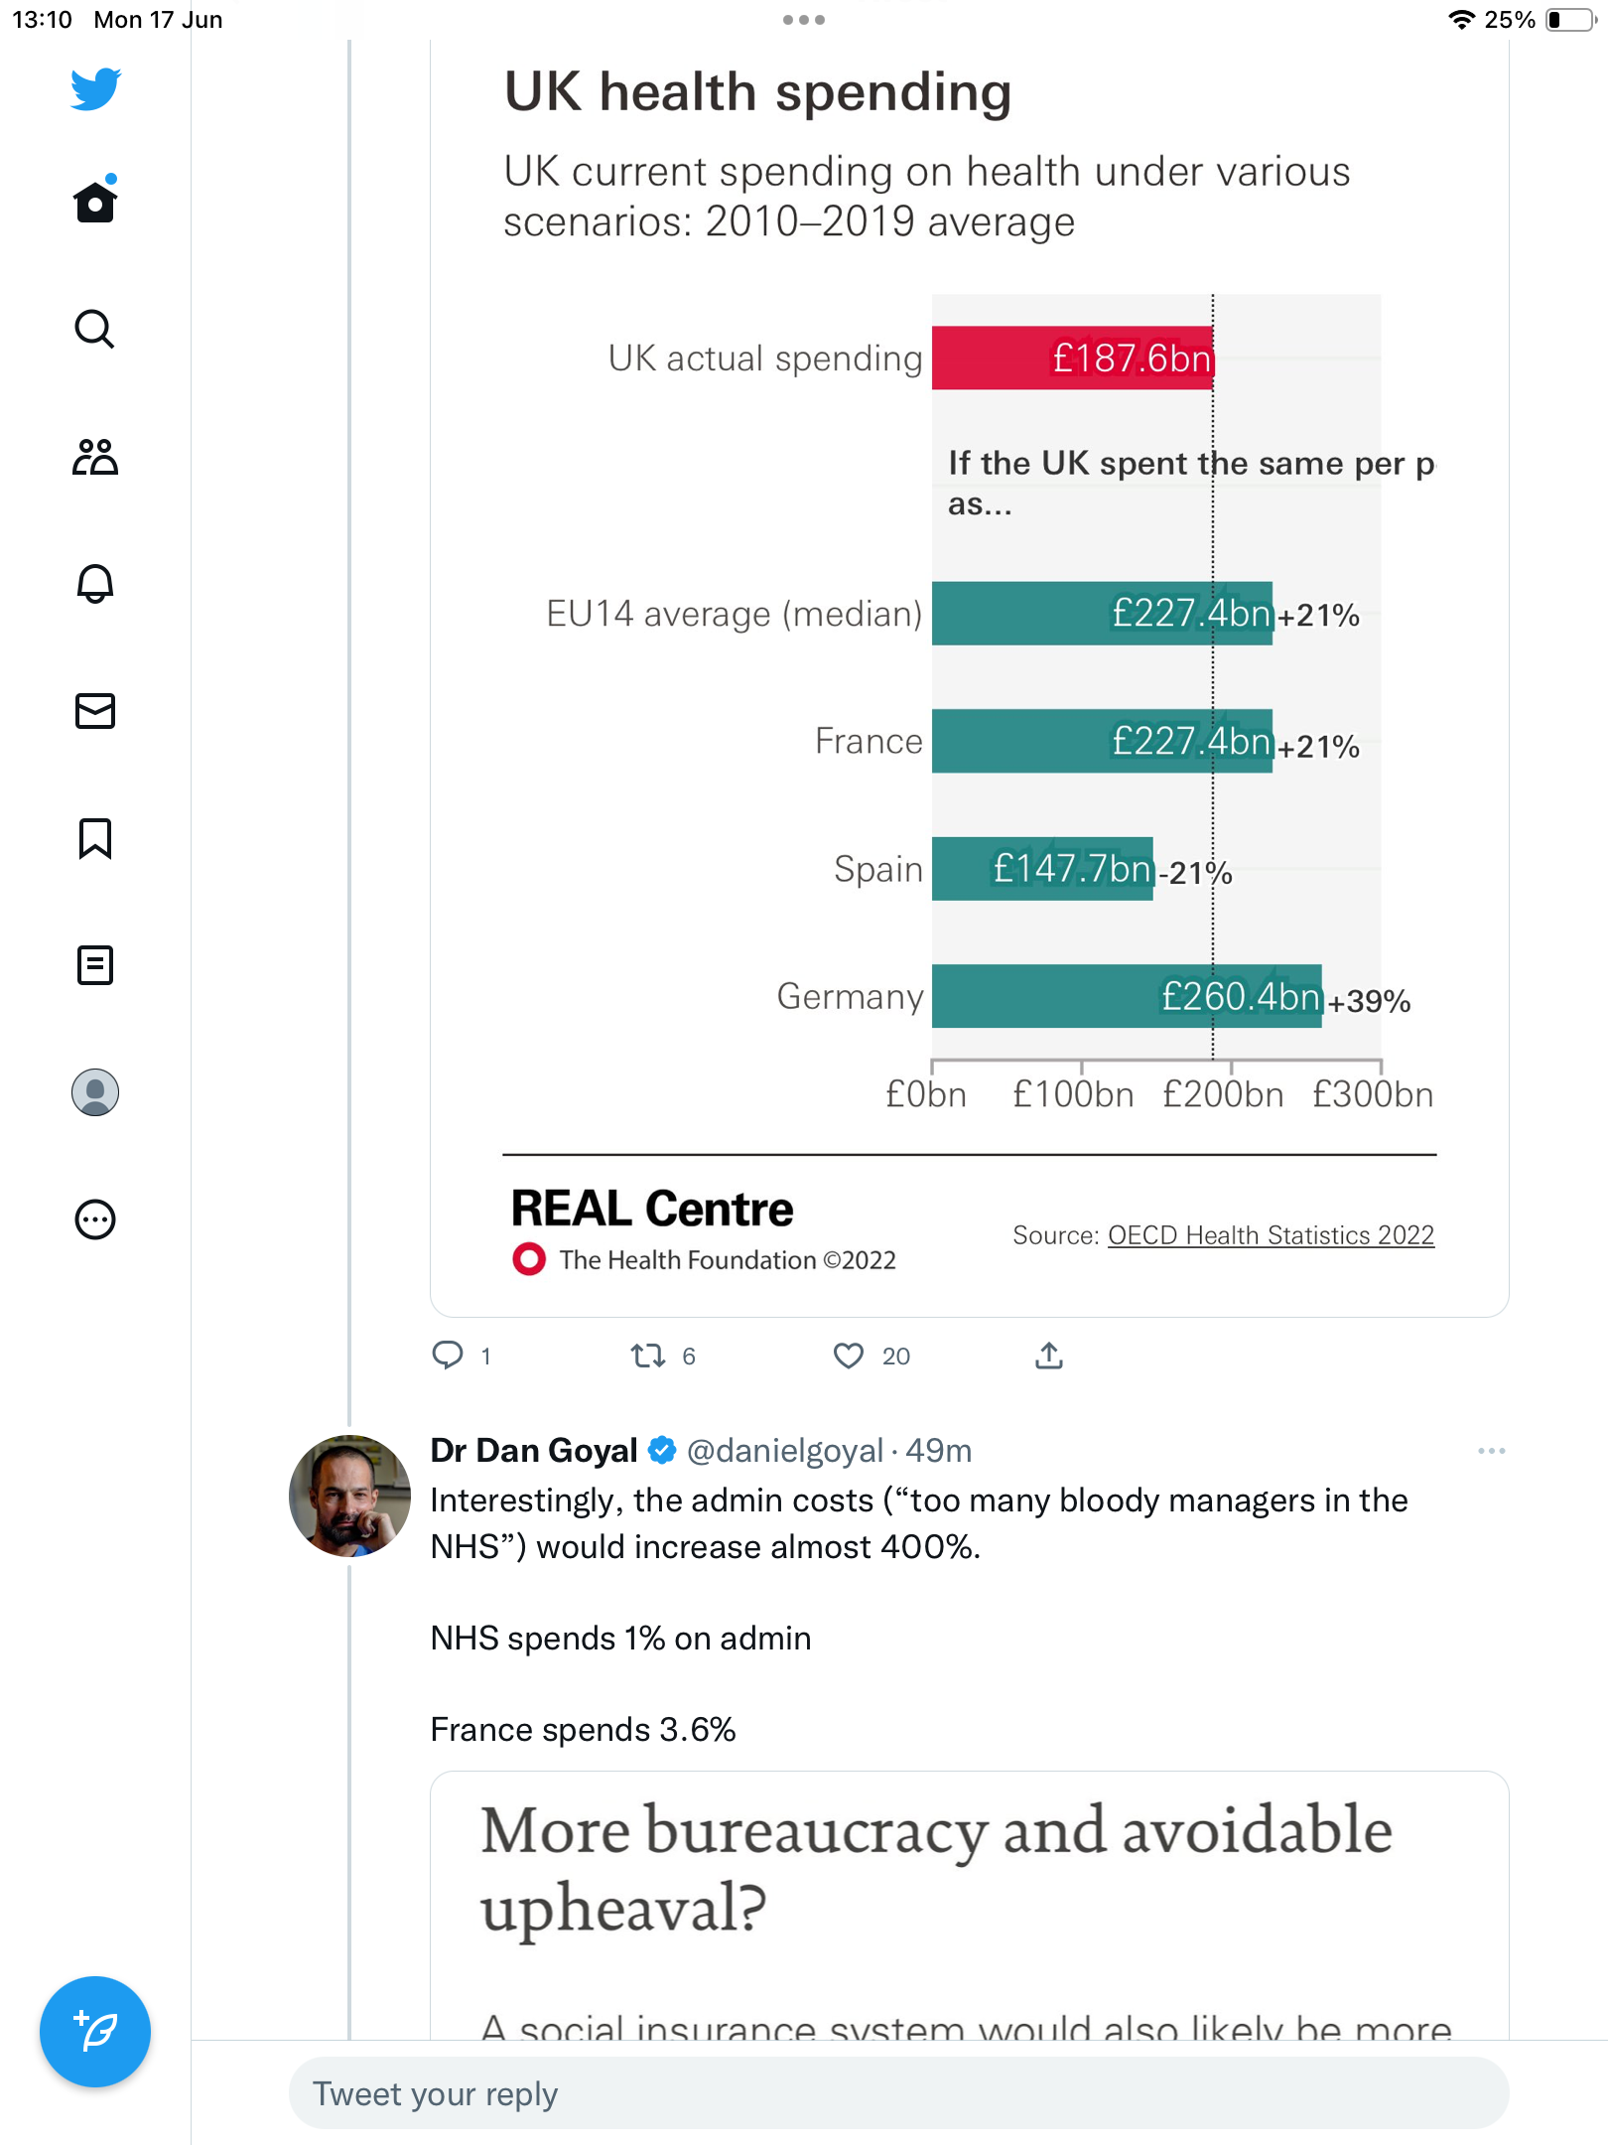The image size is (1608, 2145).
Task: Open more menu on Dr Dan Goyal's tweet
Action: tap(1491, 1451)
